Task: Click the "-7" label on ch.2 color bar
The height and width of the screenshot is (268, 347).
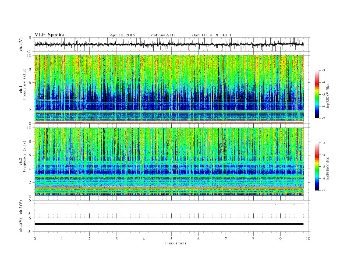Action: pos(323,190)
